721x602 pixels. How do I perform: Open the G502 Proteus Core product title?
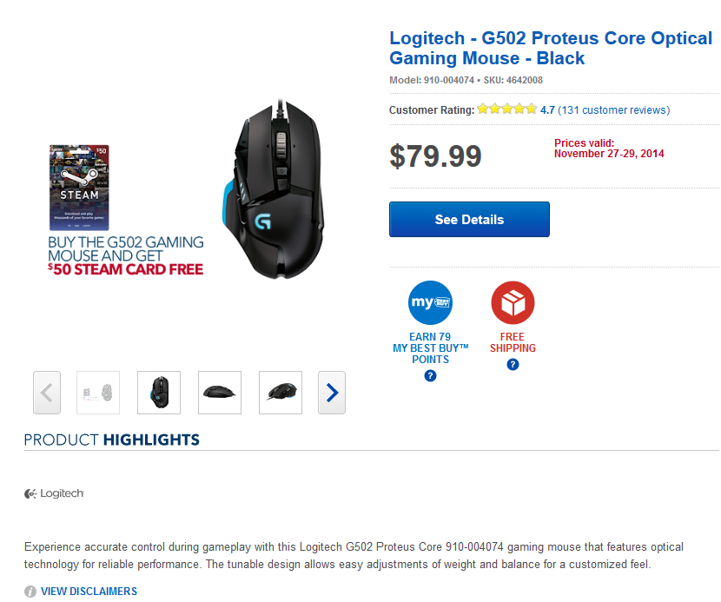point(551,49)
